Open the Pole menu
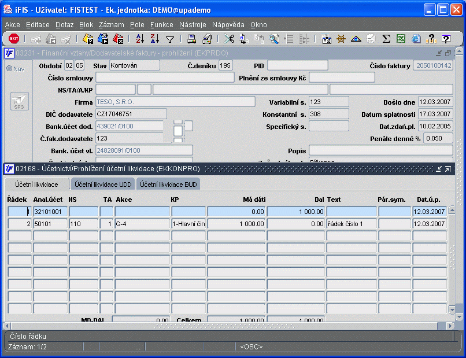The image size is (466, 358). 137,25
